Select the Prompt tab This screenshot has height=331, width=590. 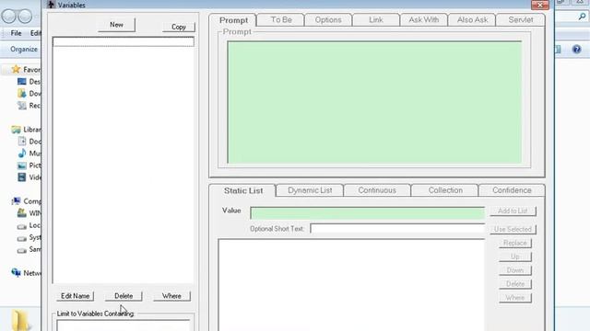coord(233,20)
